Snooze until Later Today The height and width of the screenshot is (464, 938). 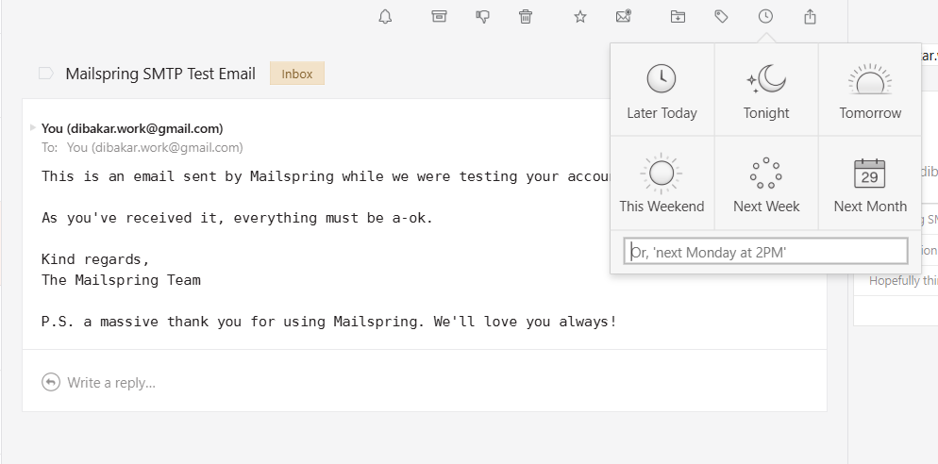[662, 90]
